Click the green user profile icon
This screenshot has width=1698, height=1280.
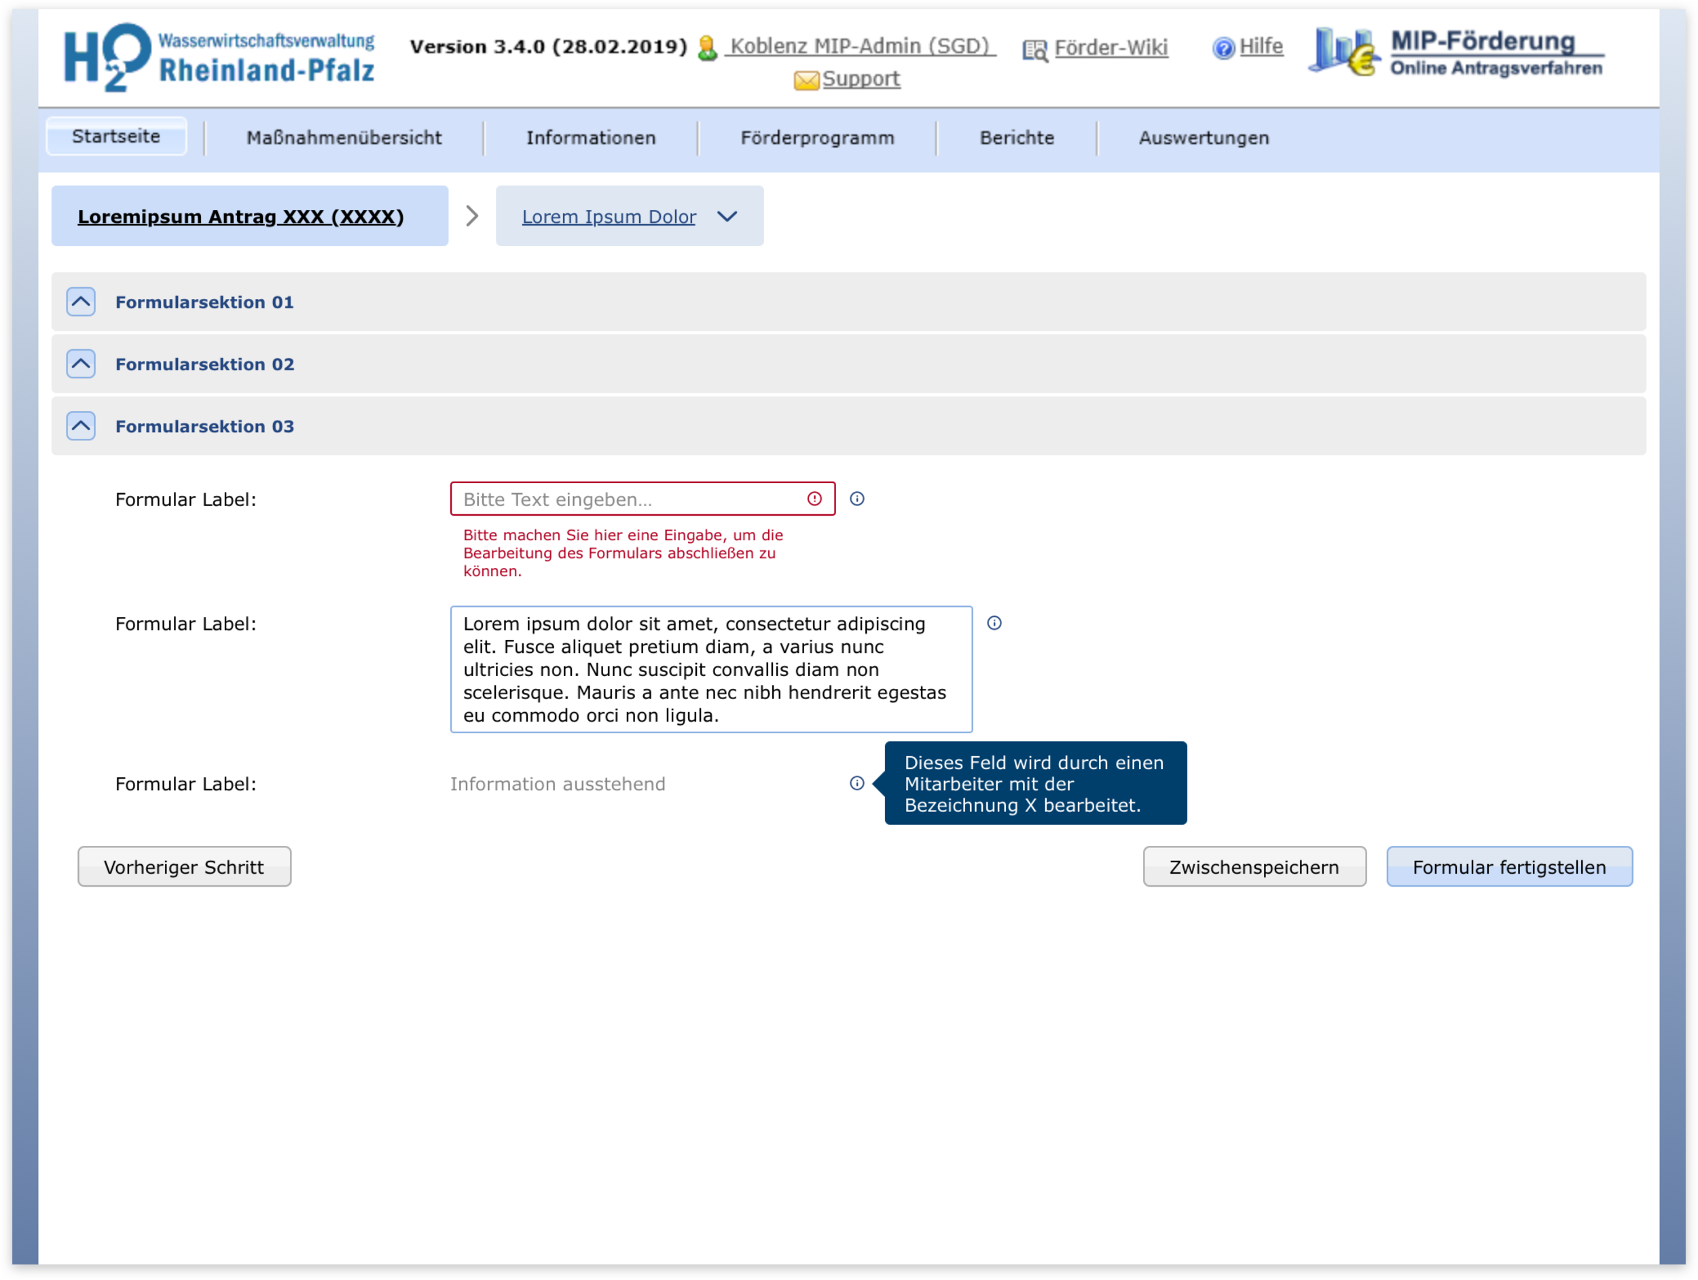707,48
